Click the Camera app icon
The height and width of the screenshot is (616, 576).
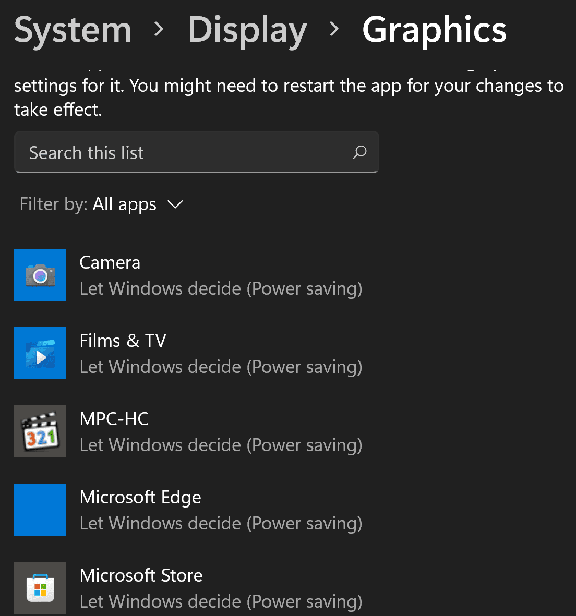[40, 274]
